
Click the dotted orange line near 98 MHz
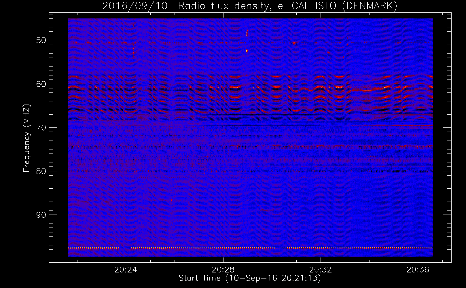[250, 248]
